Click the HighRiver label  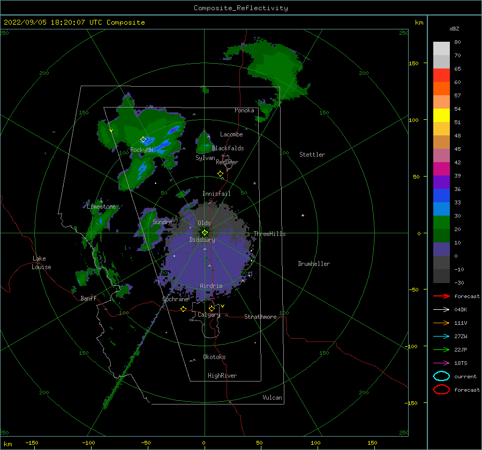pos(222,376)
